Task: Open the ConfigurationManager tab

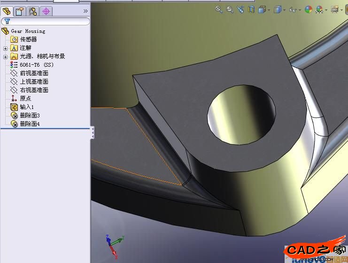Action: pyautogui.click(x=33, y=11)
